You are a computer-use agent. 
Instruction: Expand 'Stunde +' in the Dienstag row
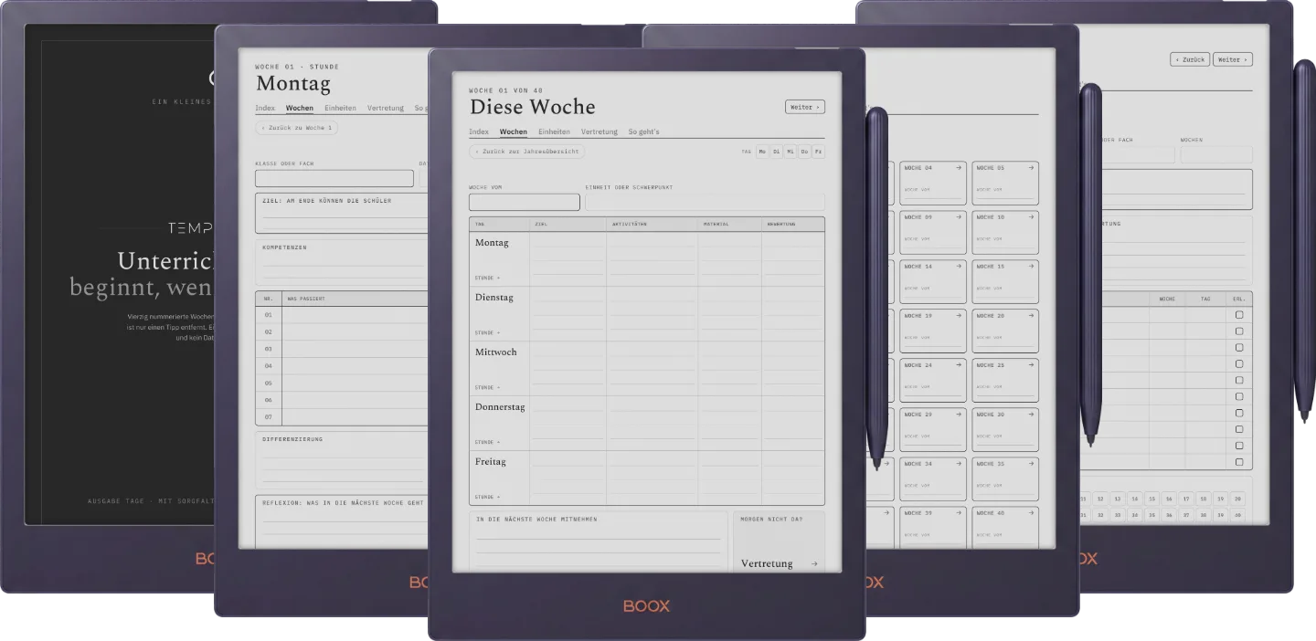click(x=488, y=332)
